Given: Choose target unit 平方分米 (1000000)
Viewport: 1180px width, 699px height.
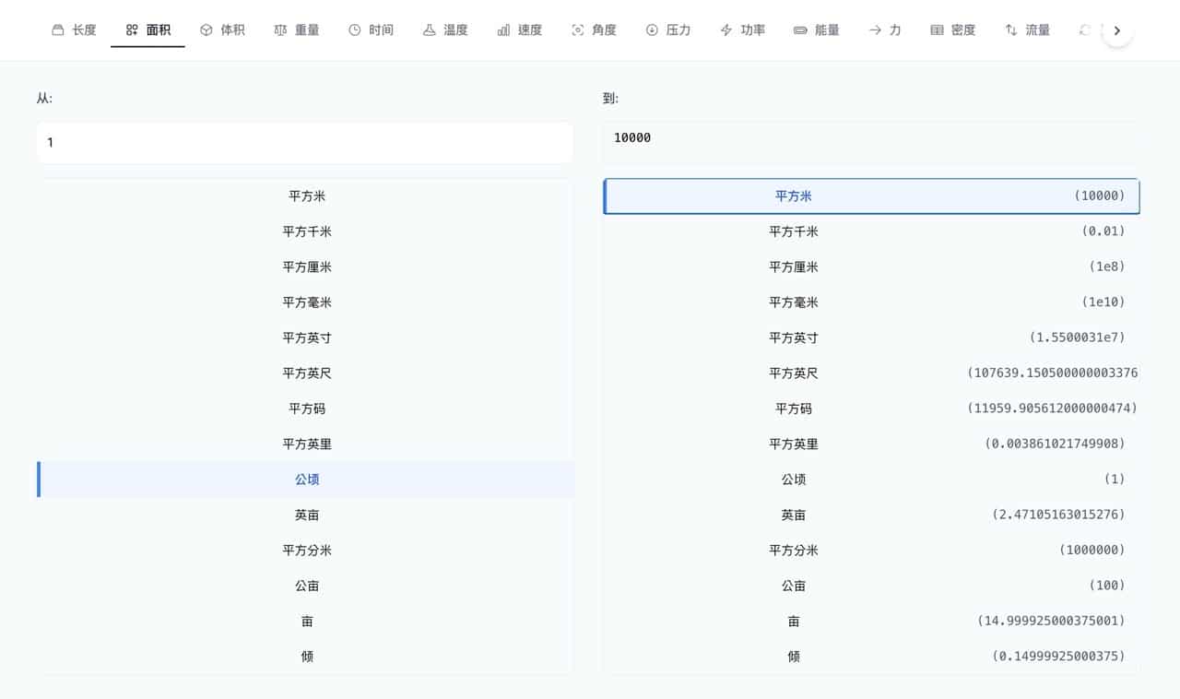Looking at the screenshot, I should click(871, 551).
